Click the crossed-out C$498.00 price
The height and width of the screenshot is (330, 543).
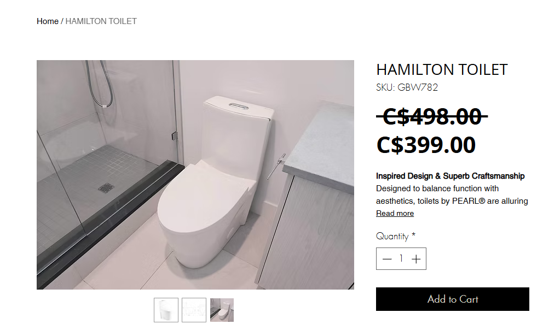432,116
